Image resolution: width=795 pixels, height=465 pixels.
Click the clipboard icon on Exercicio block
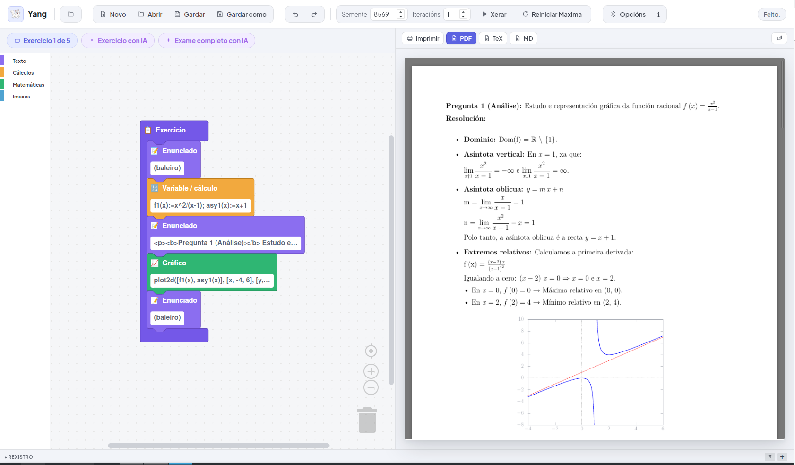(x=148, y=130)
